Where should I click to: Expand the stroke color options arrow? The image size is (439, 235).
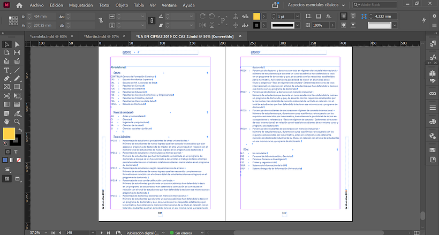[264, 25]
